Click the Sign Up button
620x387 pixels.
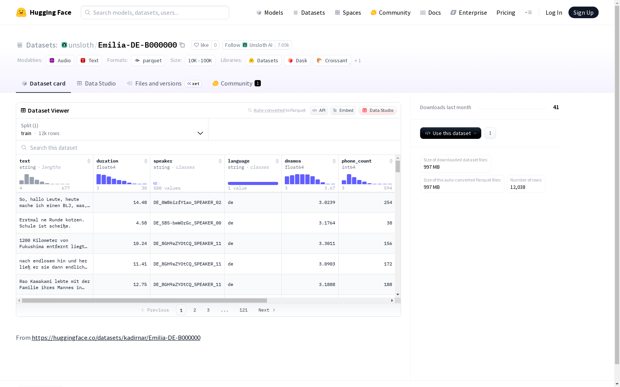(x=583, y=12)
